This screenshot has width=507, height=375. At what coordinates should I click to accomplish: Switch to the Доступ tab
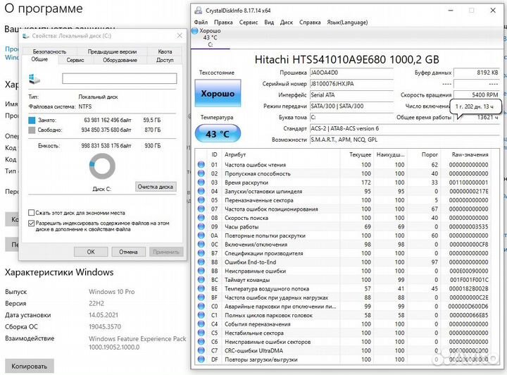click(x=165, y=60)
